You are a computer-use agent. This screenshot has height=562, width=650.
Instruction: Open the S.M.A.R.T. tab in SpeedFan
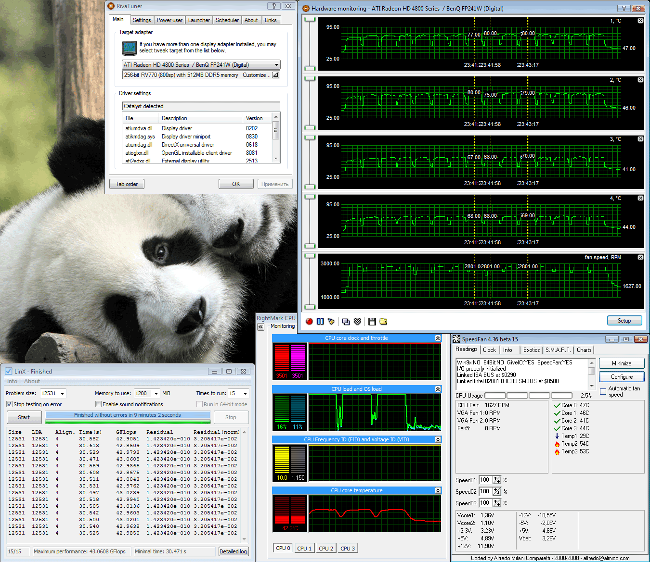click(x=558, y=350)
